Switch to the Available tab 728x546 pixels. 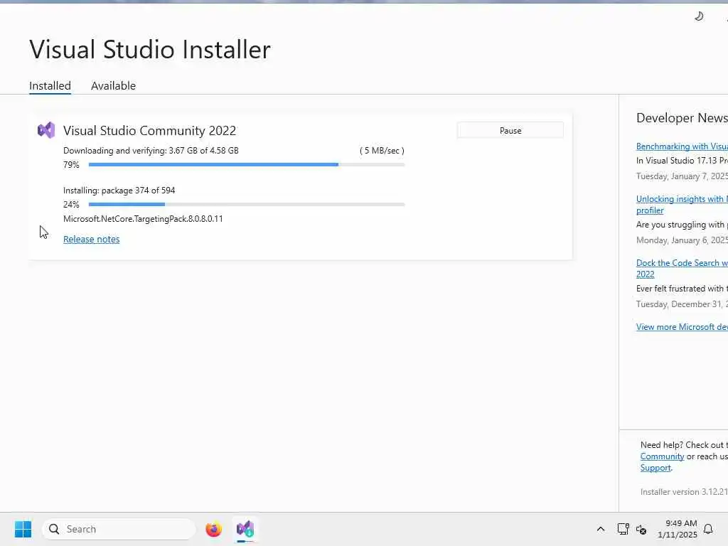point(113,86)
